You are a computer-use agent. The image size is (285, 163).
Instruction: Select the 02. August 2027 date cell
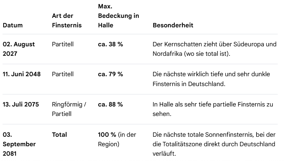(19, 49)
